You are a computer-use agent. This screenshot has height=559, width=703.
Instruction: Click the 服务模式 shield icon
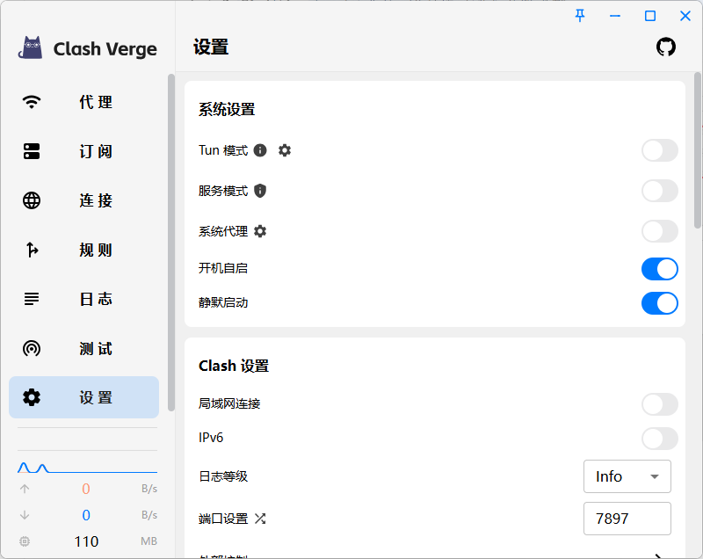[x=260, y=191]
